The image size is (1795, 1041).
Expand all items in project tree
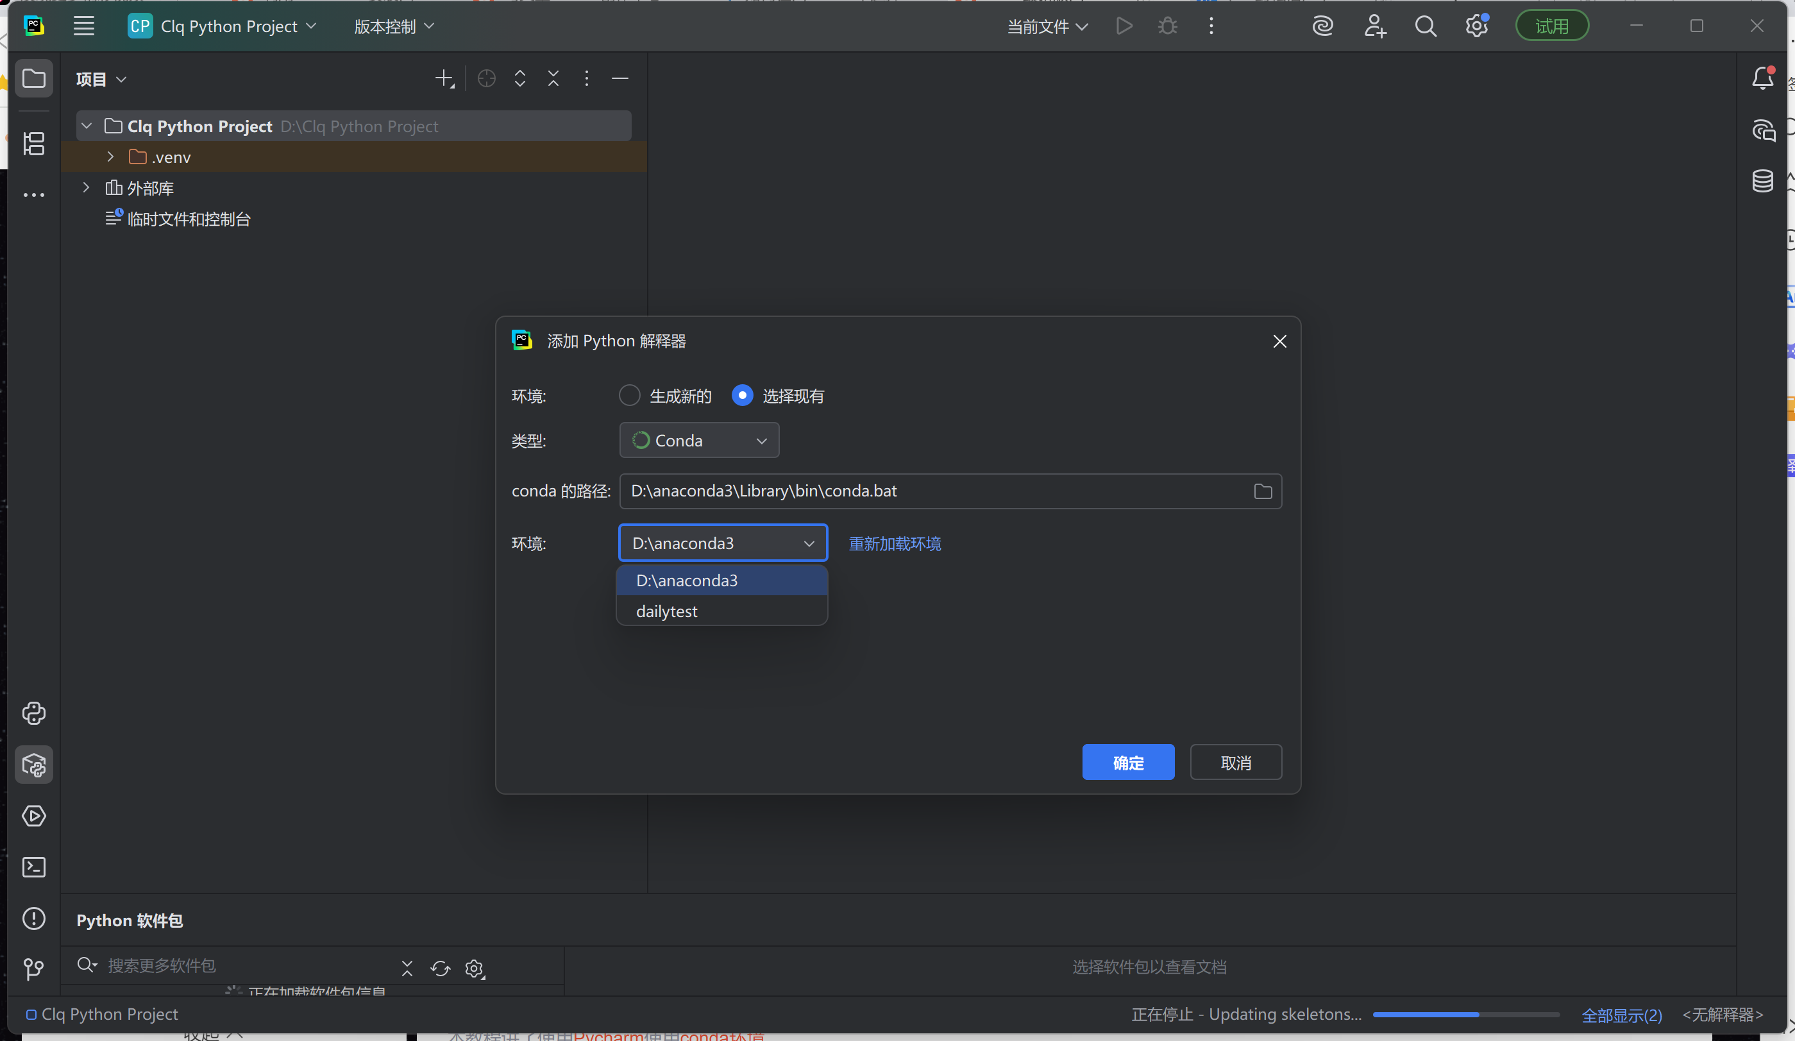[520, 78]
